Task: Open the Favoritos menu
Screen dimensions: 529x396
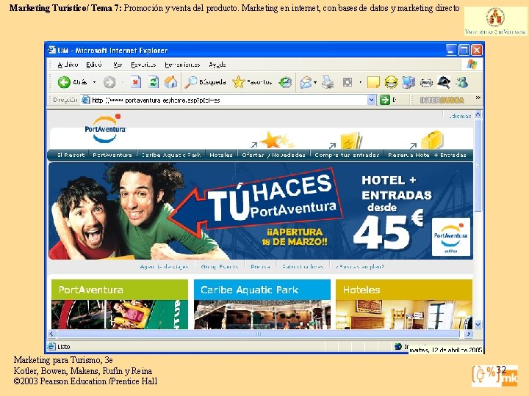Action: click(x=143, y=65)
